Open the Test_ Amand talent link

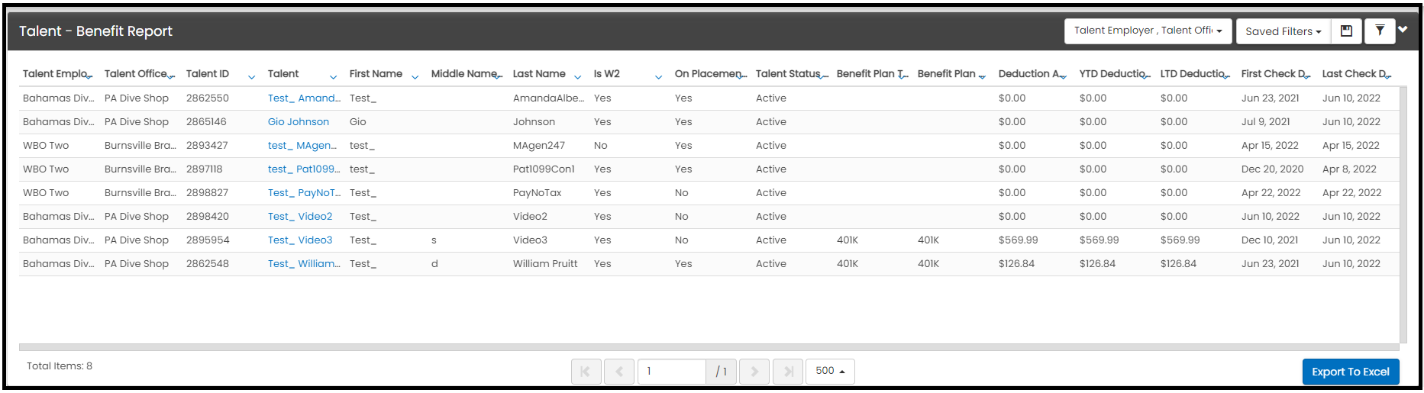point(304,98)
